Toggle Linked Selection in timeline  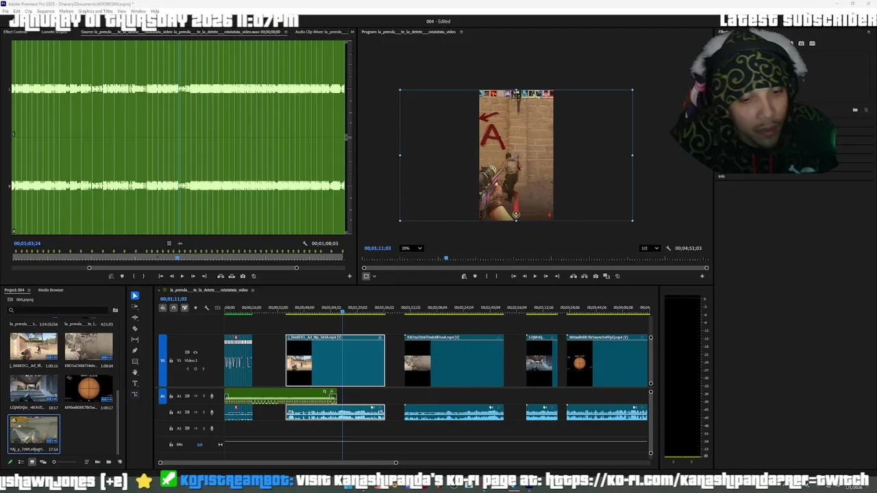(x=184, y=307)
